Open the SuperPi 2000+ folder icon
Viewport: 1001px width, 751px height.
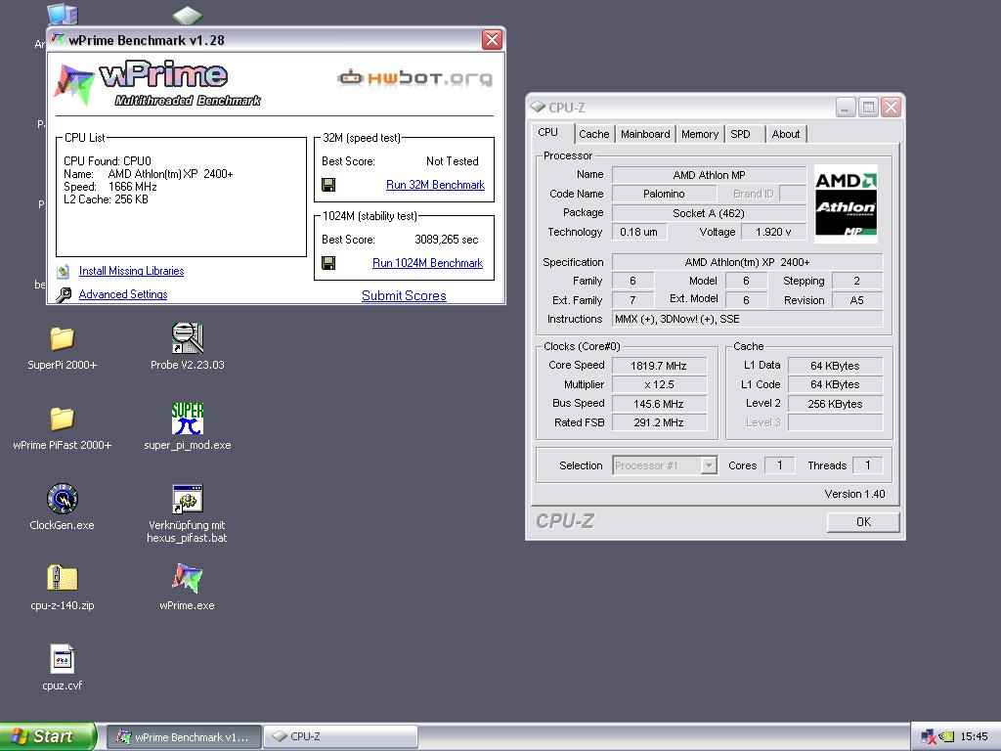(x=62, y=338)
